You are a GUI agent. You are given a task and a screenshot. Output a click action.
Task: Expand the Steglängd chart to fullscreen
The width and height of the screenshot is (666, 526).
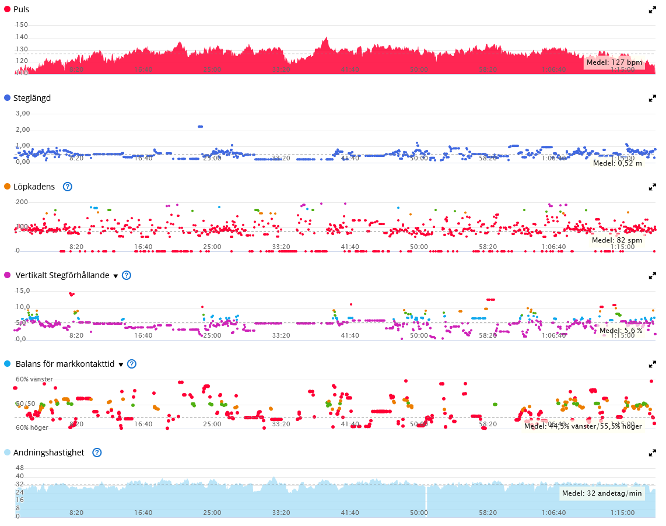click(x=653, y=99)
